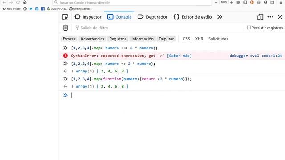The width and height of the screenshot is (285, 160).
Task: Activate the element picker tool
Action: tap(65, 17)
